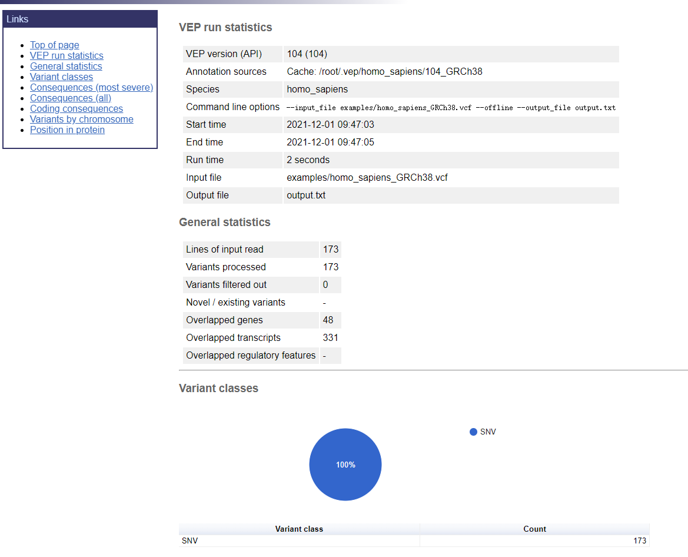The width and height of the screenshot is (688, 557).
Task: Select Overlapped genes value 48
Action: [x=328, y=320]
